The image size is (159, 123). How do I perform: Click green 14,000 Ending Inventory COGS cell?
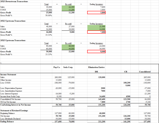[96, 29]
